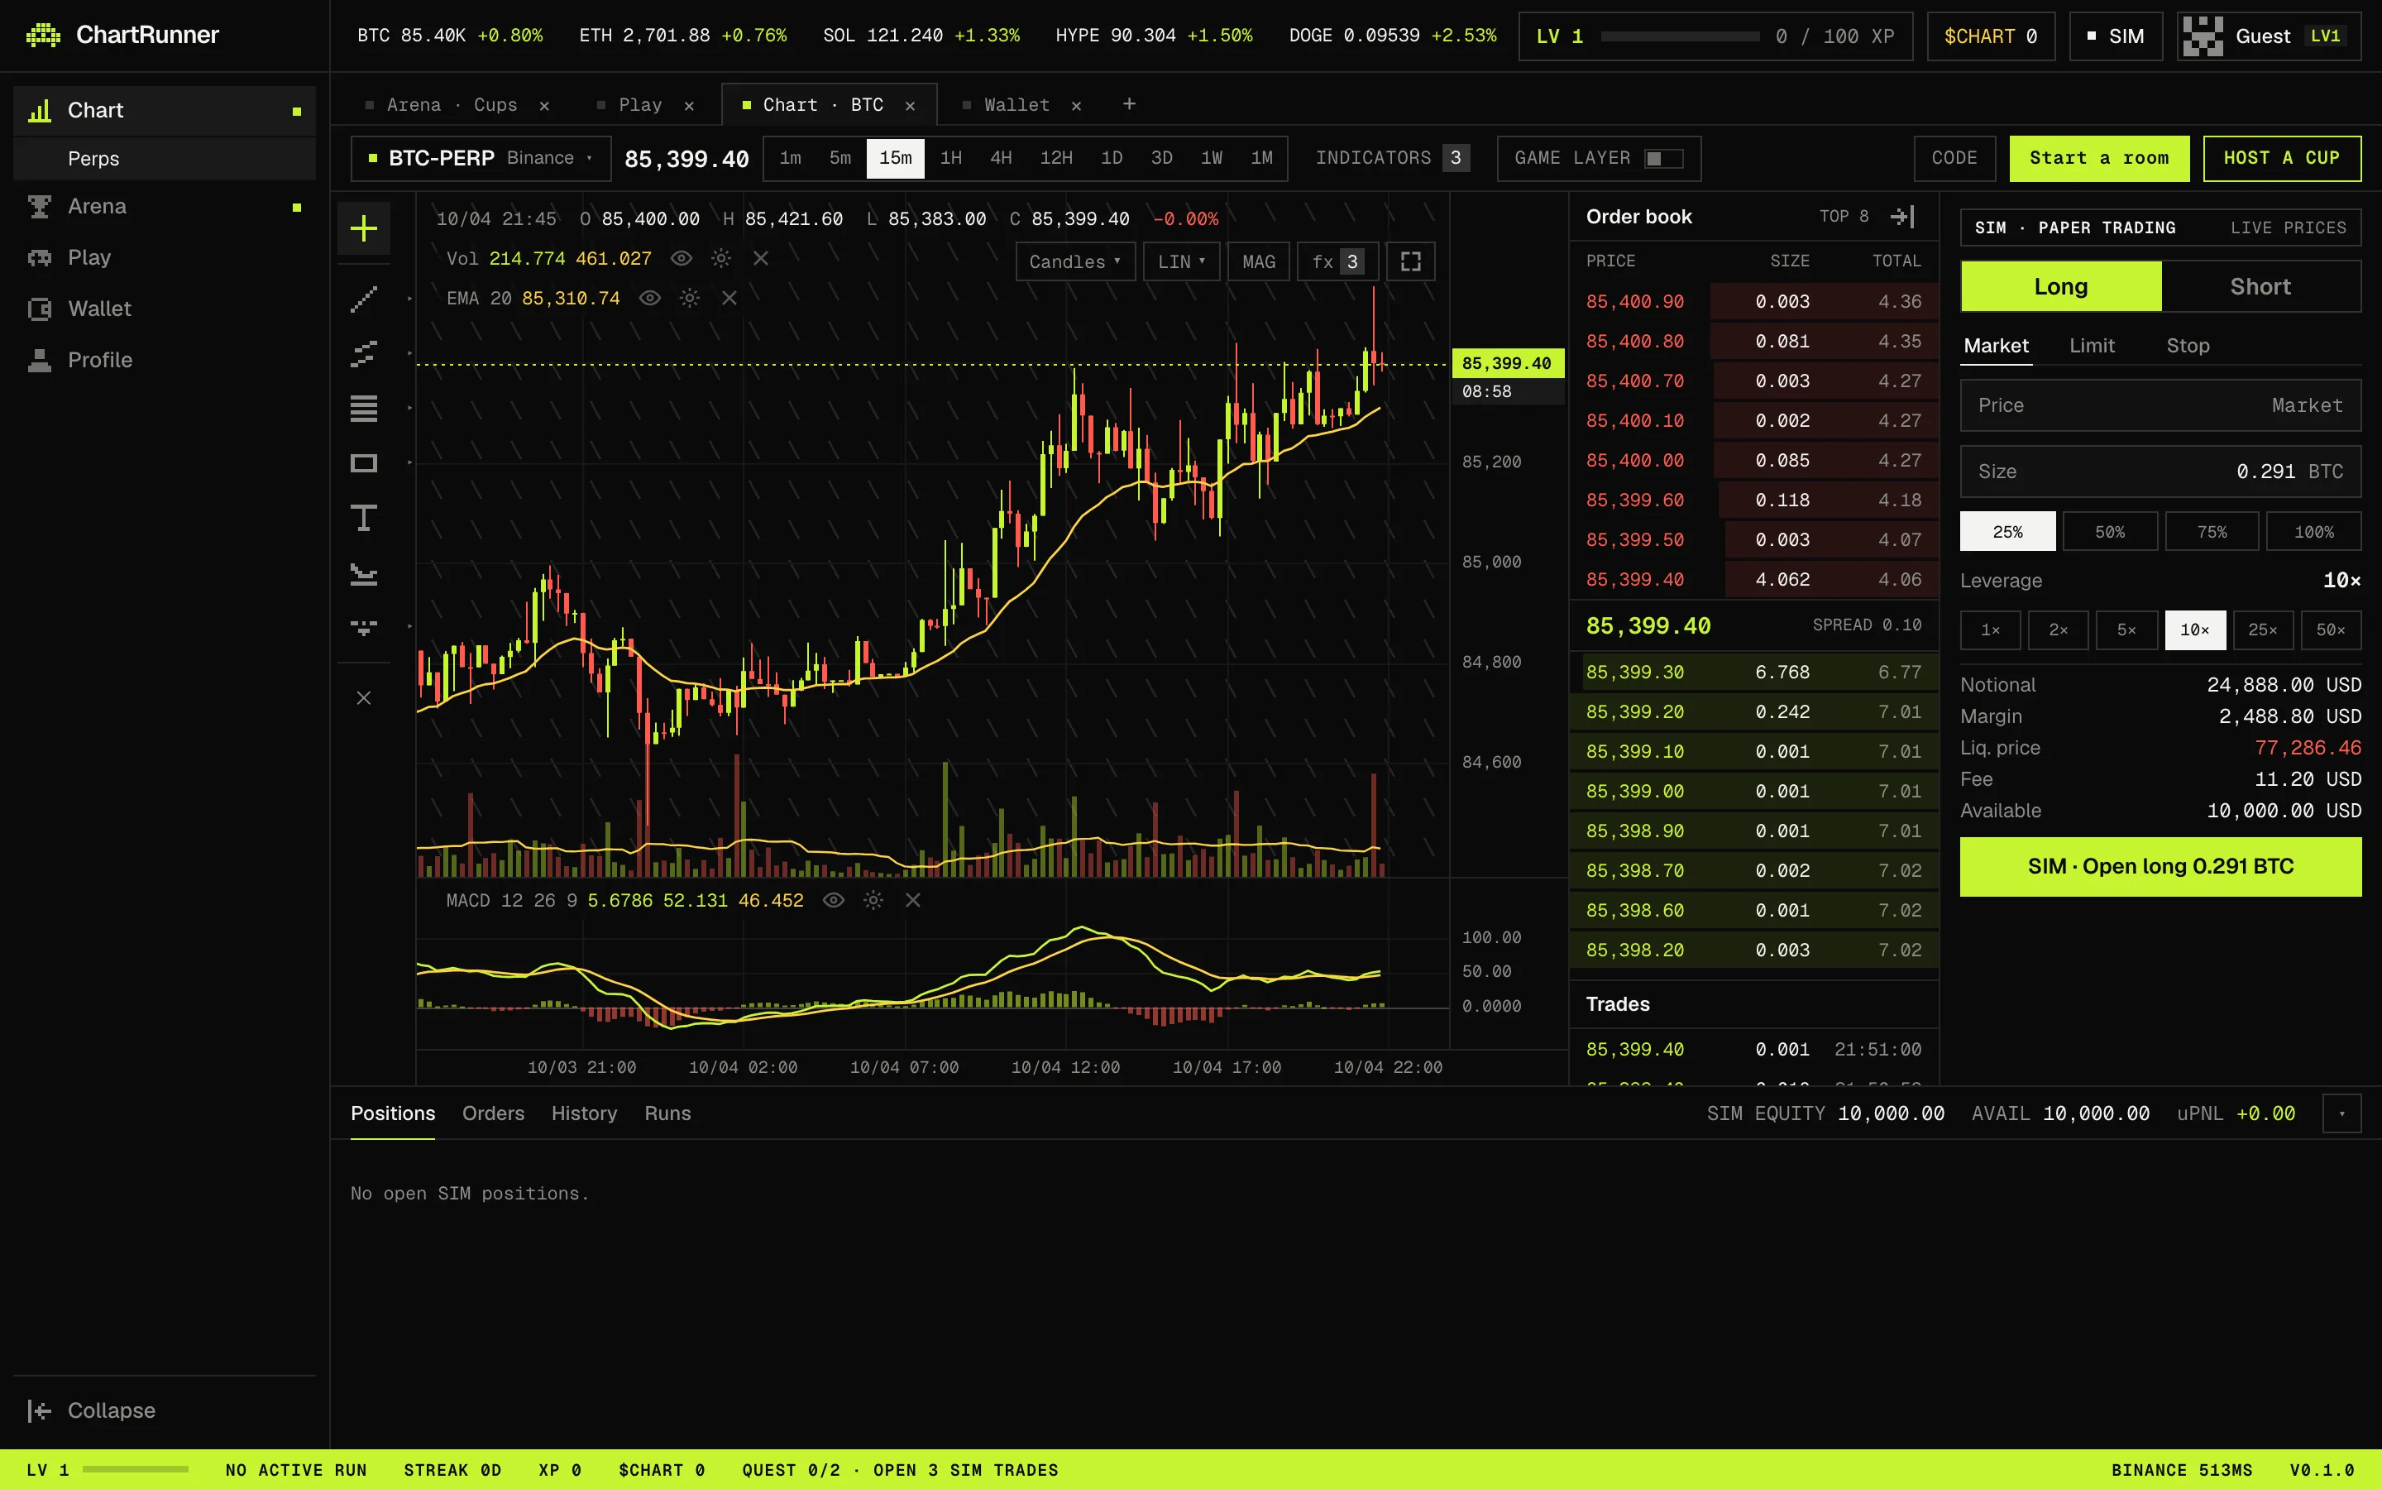Select the trend line drawing tool

(363, 299)
